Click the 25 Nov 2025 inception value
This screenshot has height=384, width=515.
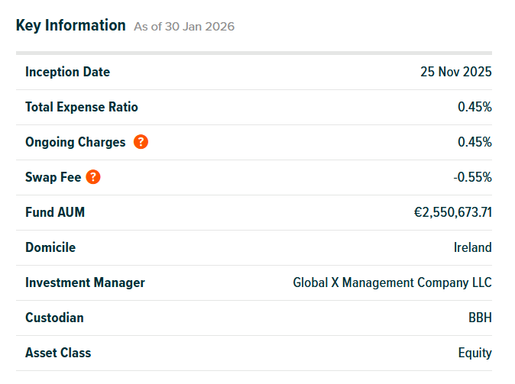pos(456,72)
